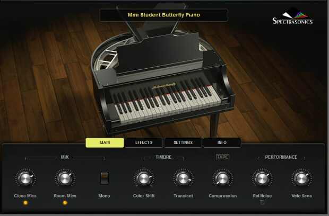Image resolution: width=329 pixels, height=216 pixels.
Task: Adjust the Close Mics knob
Action: coord(25,178)
